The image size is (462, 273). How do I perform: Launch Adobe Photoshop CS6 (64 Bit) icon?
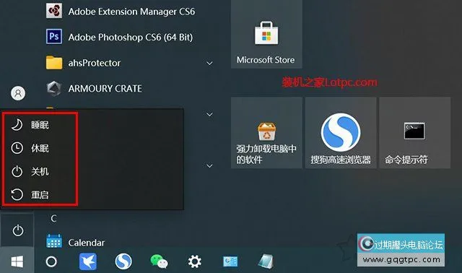point(54,37)
